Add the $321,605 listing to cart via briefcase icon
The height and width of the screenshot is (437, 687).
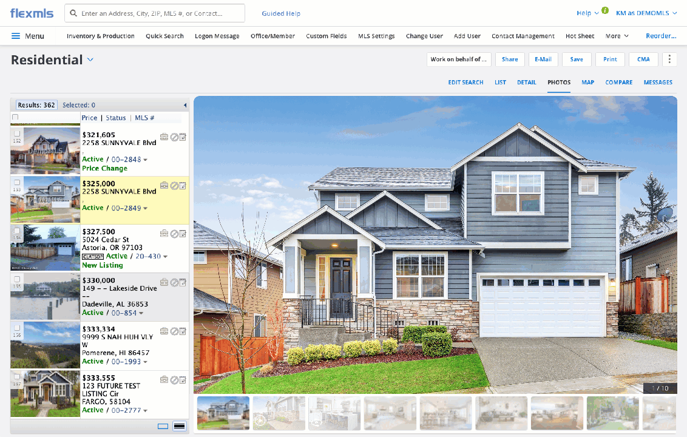[164, 137]
